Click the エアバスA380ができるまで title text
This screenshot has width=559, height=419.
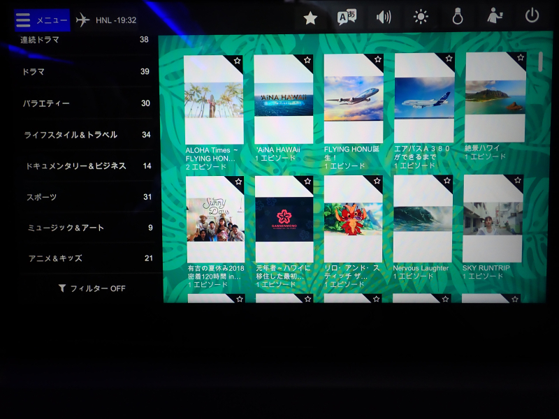tap(422, 152)
